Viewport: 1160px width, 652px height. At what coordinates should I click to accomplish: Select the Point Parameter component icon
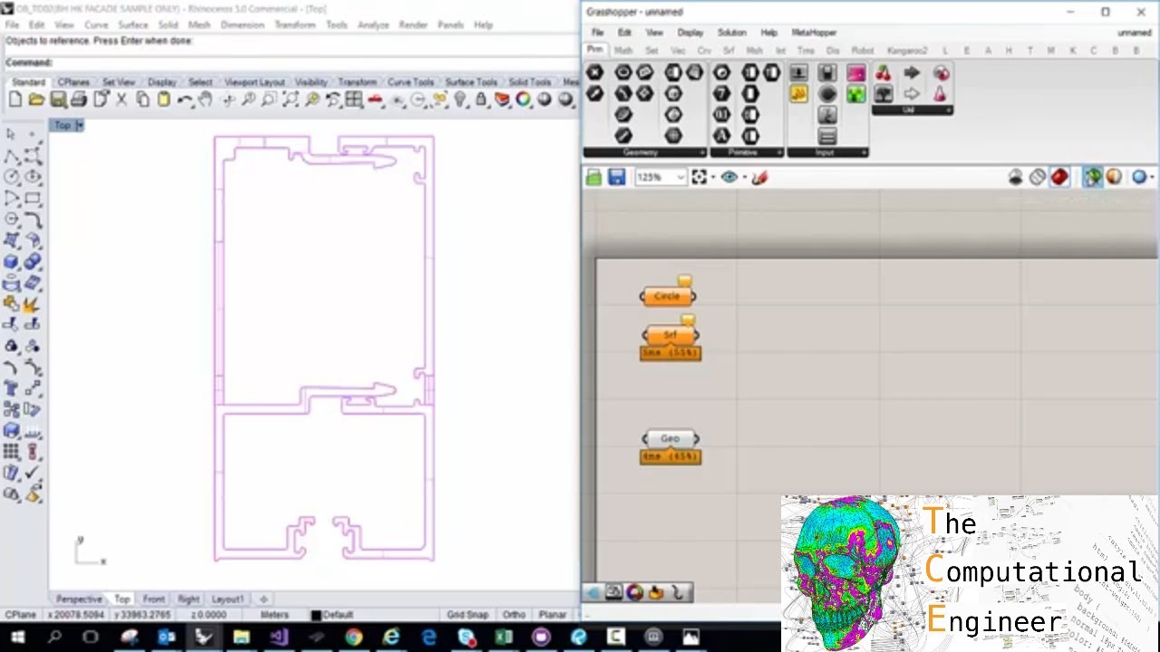tap(594, 72)
